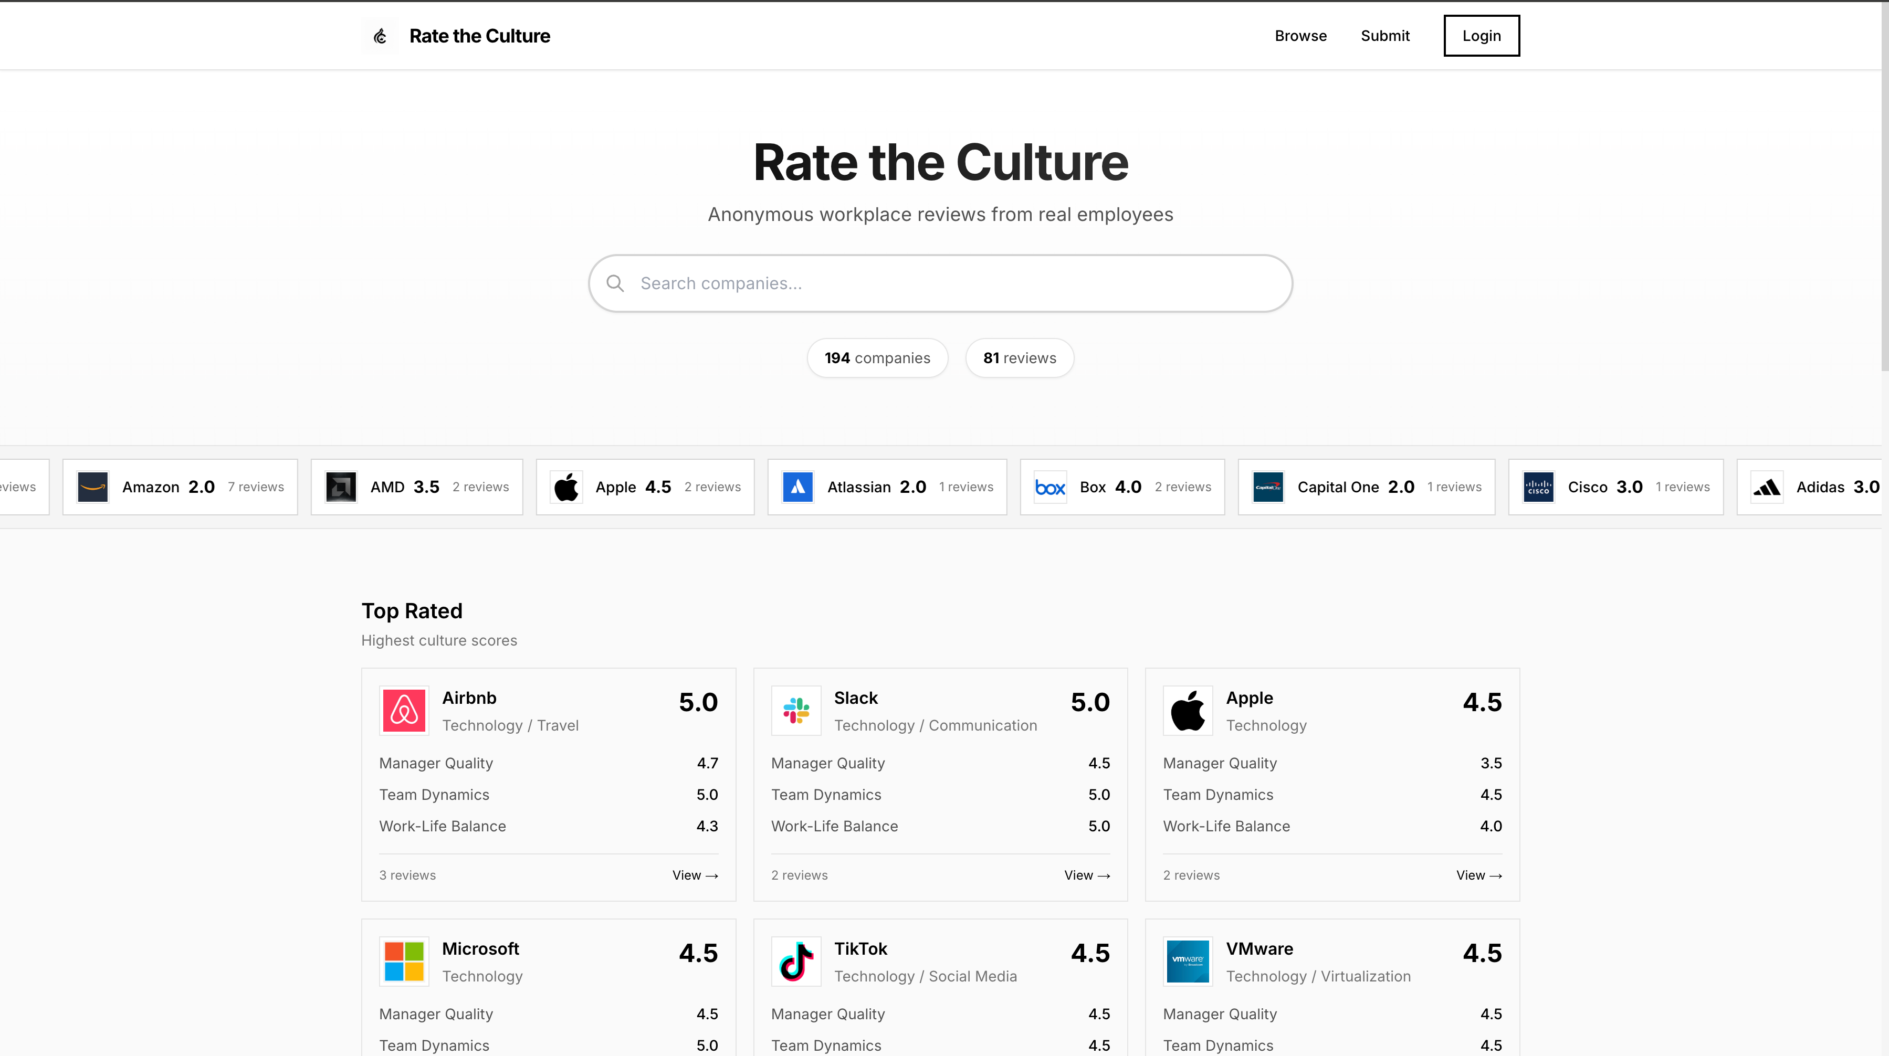View the Airbnb company page
The height and width of the screenshot is (1056, 1889).
pyautogui.click(x=695, y=875)
